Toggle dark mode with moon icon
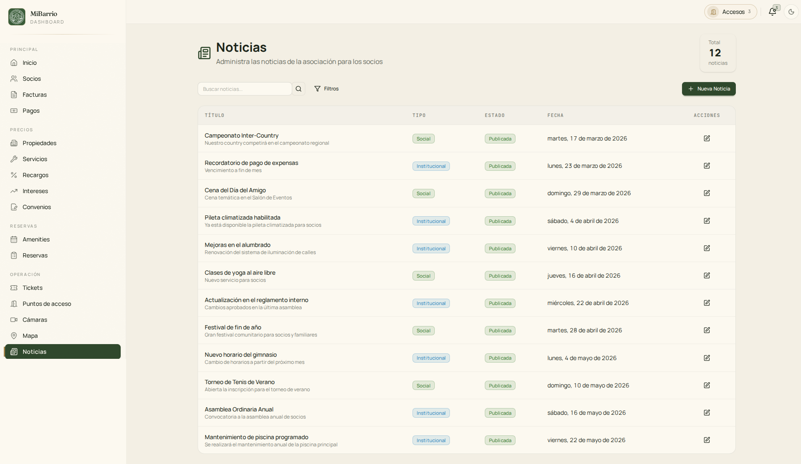This screenshot has width=801, height=464. point(791,12)
